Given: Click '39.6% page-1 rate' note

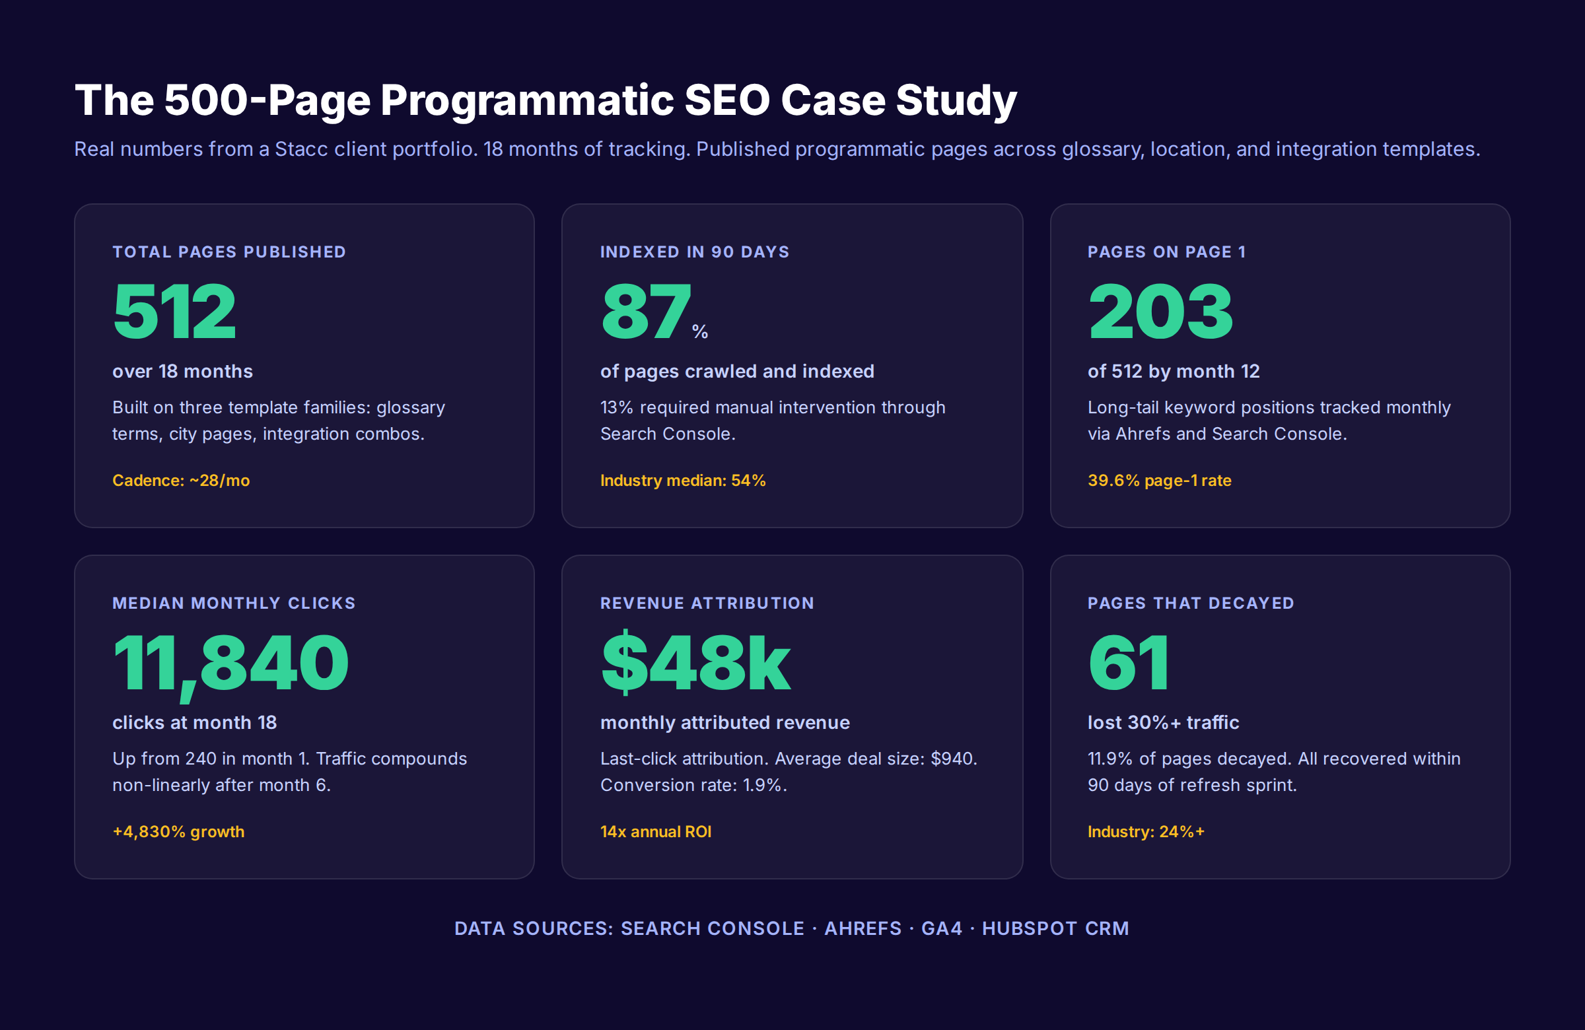Looking at the screenshot, I should tap(1160, 481).
